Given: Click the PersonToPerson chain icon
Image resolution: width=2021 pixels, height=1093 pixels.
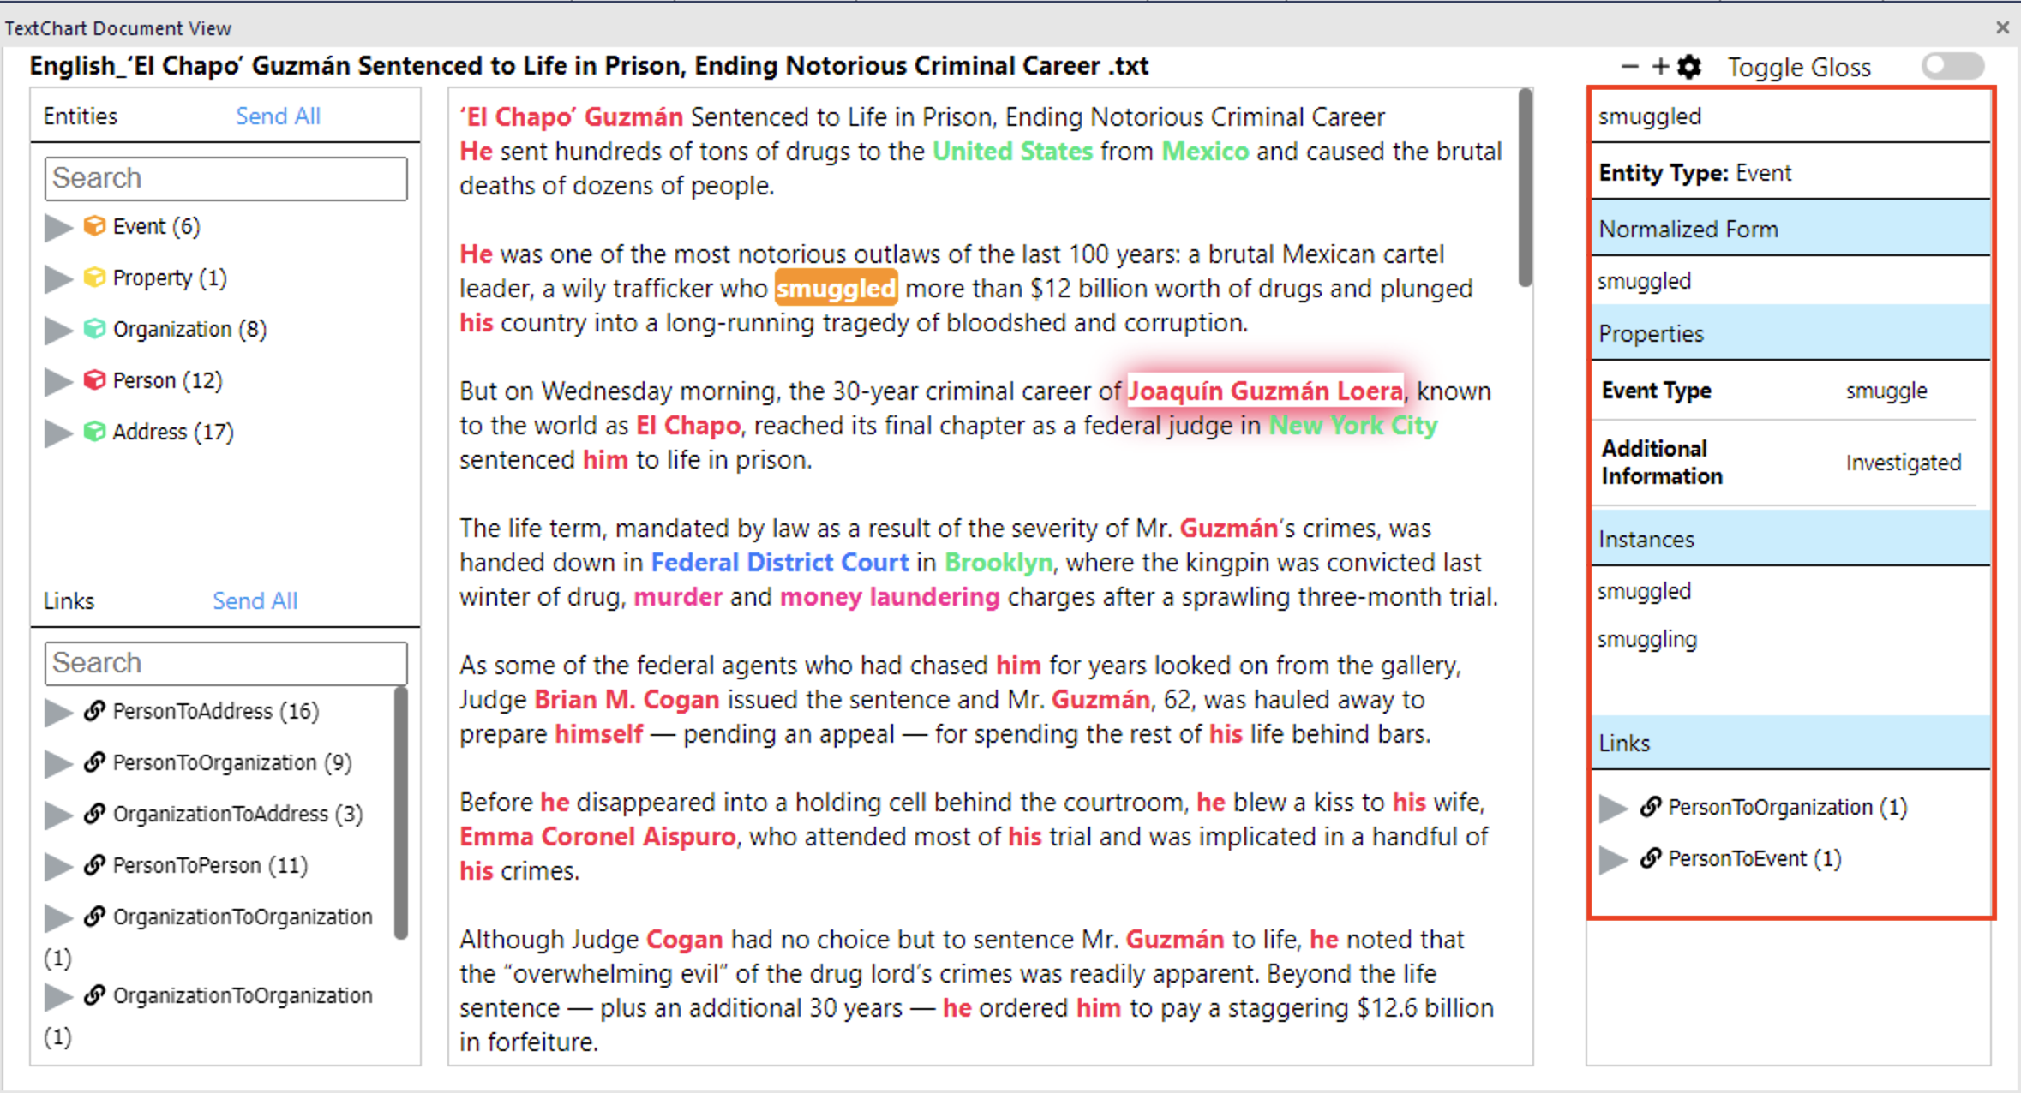Looking at the screenshot, I should click(x=94, y=865).
